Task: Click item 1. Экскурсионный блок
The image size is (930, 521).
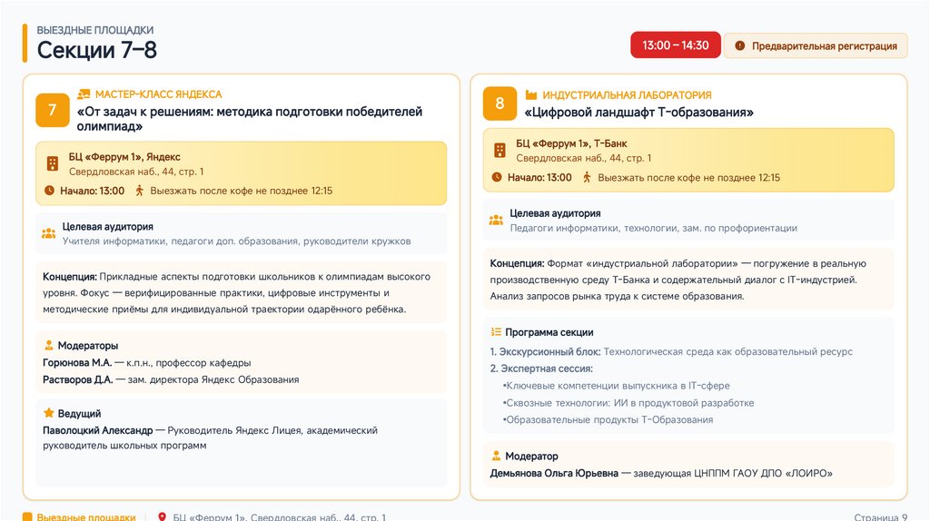Action: click(671, 351)
